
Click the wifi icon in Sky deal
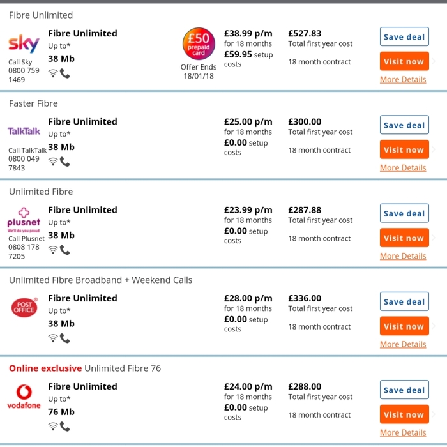[x=53, y=73]
